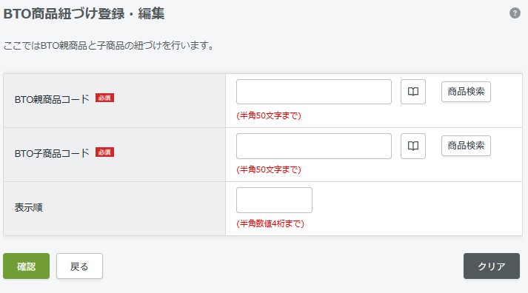Click 商品検索 button for BTO子商品コード
528x293 pixels.
(466, 146)
